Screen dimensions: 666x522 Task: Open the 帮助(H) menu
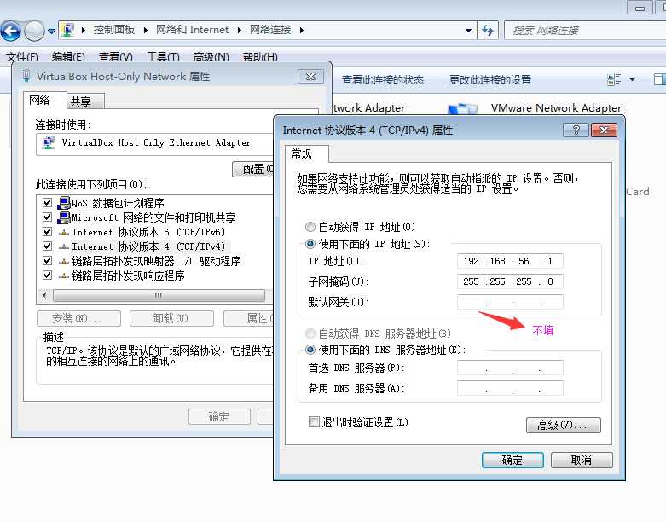pyautogui.click(x=260, y=56)
